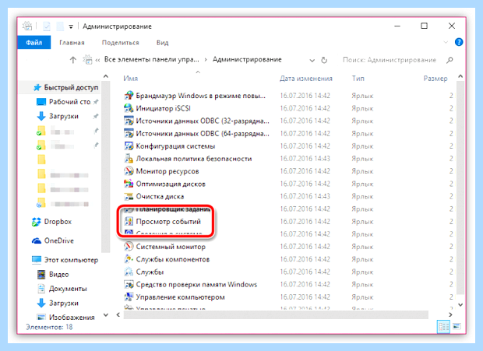
Task: Click file list vertical scrollbar down arrow
Action: coord(460,304)
